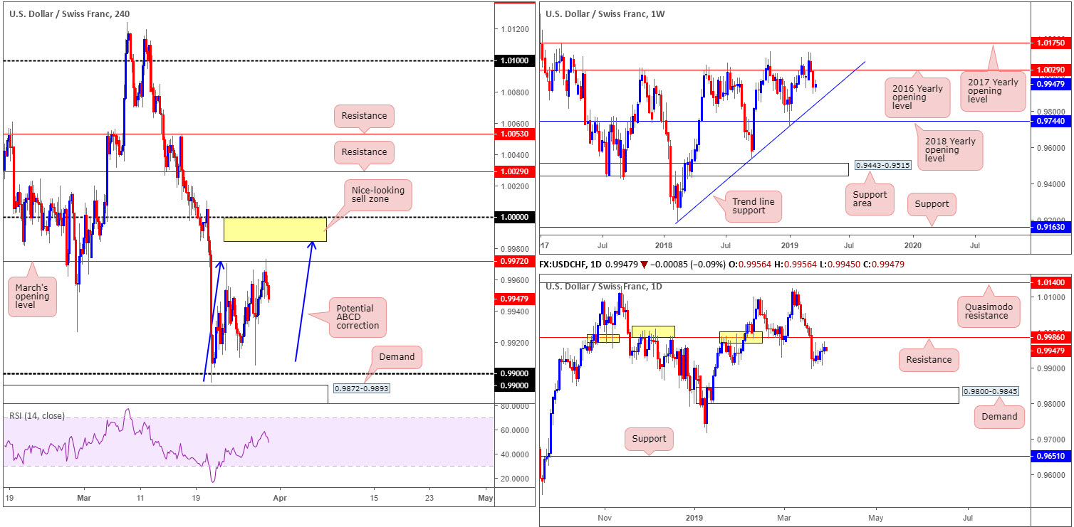Click the "March's opening level" callout
Viewport: 1074px width, 527px height.
point(31,290)
